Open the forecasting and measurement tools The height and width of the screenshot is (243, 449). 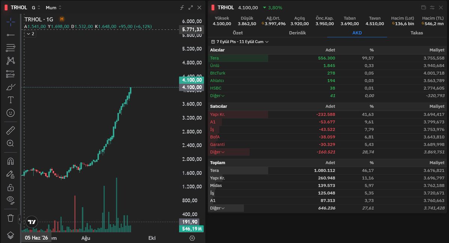click(x=10, y=74)
